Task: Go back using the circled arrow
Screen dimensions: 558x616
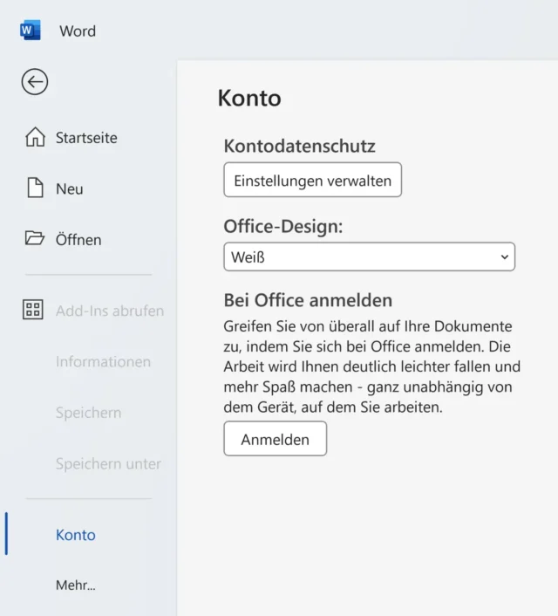Action: point(35,82)
